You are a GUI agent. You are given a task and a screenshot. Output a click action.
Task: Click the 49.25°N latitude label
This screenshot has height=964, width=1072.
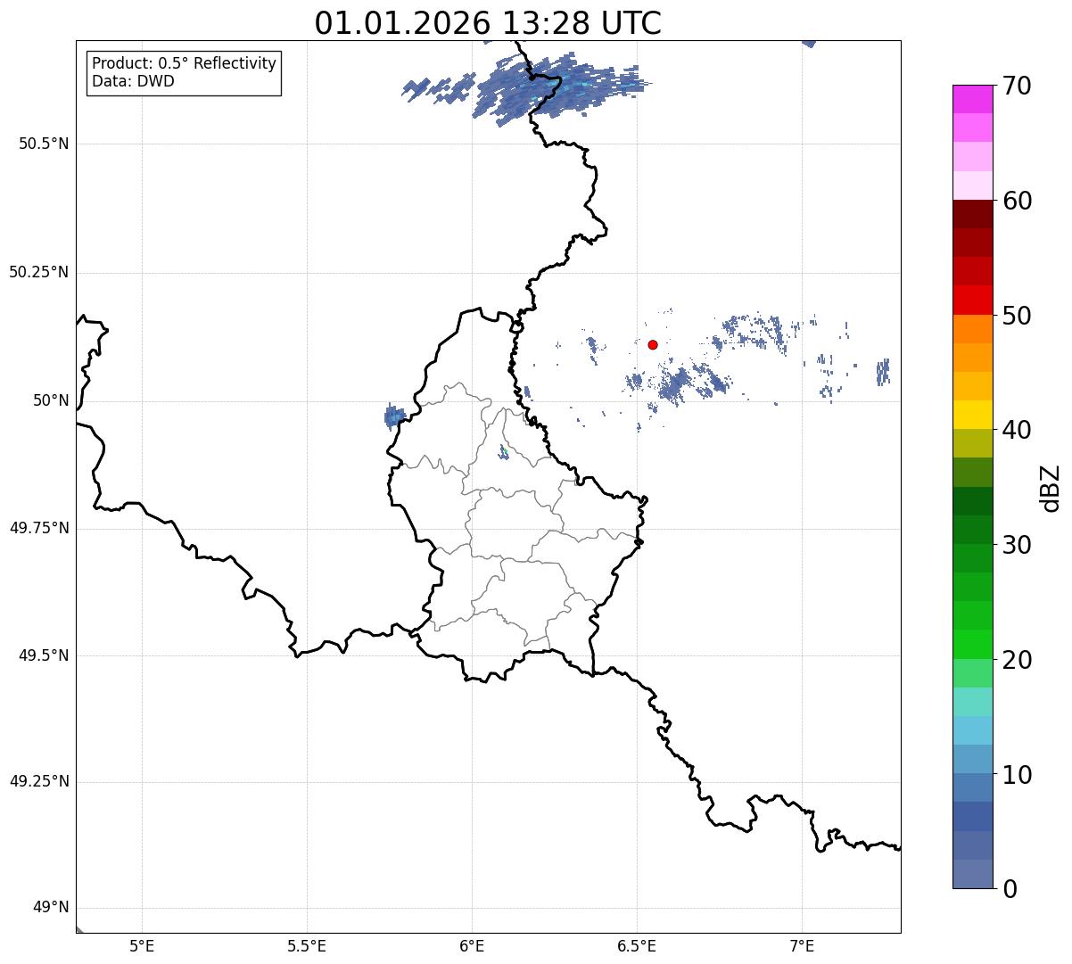(x=38, y=781)
